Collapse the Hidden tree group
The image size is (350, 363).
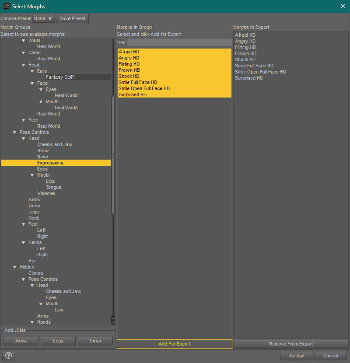tap(15, 267)
